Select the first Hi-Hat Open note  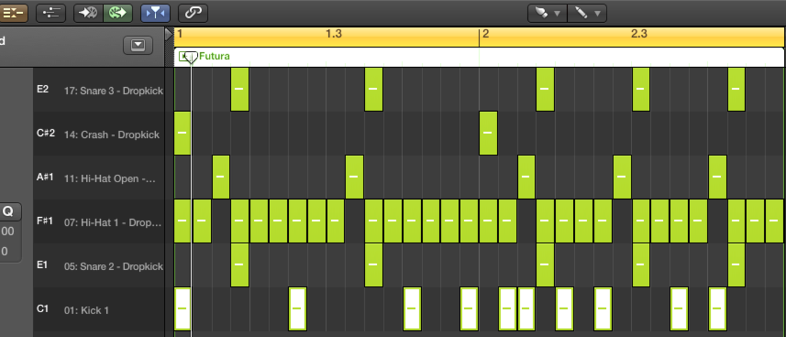[x=221, y=177]
